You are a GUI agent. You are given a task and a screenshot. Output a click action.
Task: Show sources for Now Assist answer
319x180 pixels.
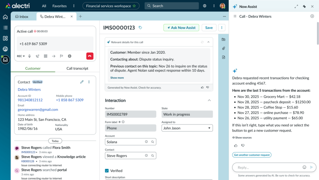242,137
